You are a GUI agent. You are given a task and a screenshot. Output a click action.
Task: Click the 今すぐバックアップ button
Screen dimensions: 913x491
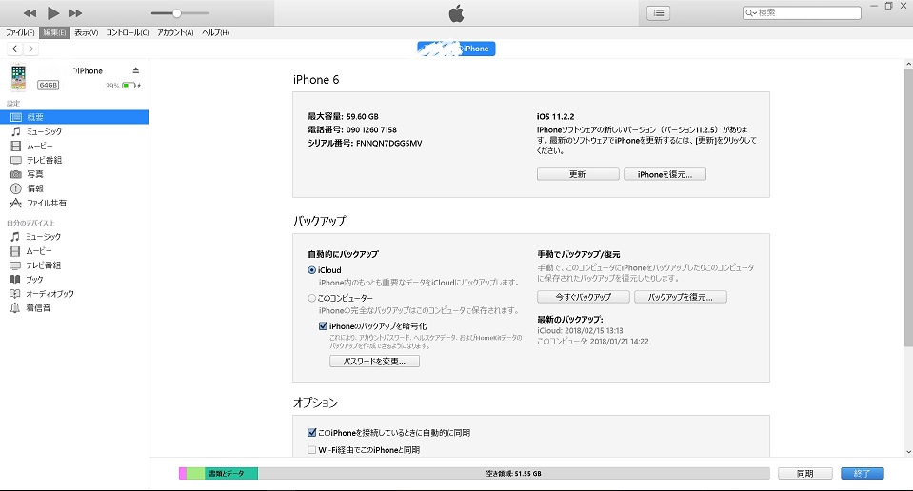coord(583,297)
